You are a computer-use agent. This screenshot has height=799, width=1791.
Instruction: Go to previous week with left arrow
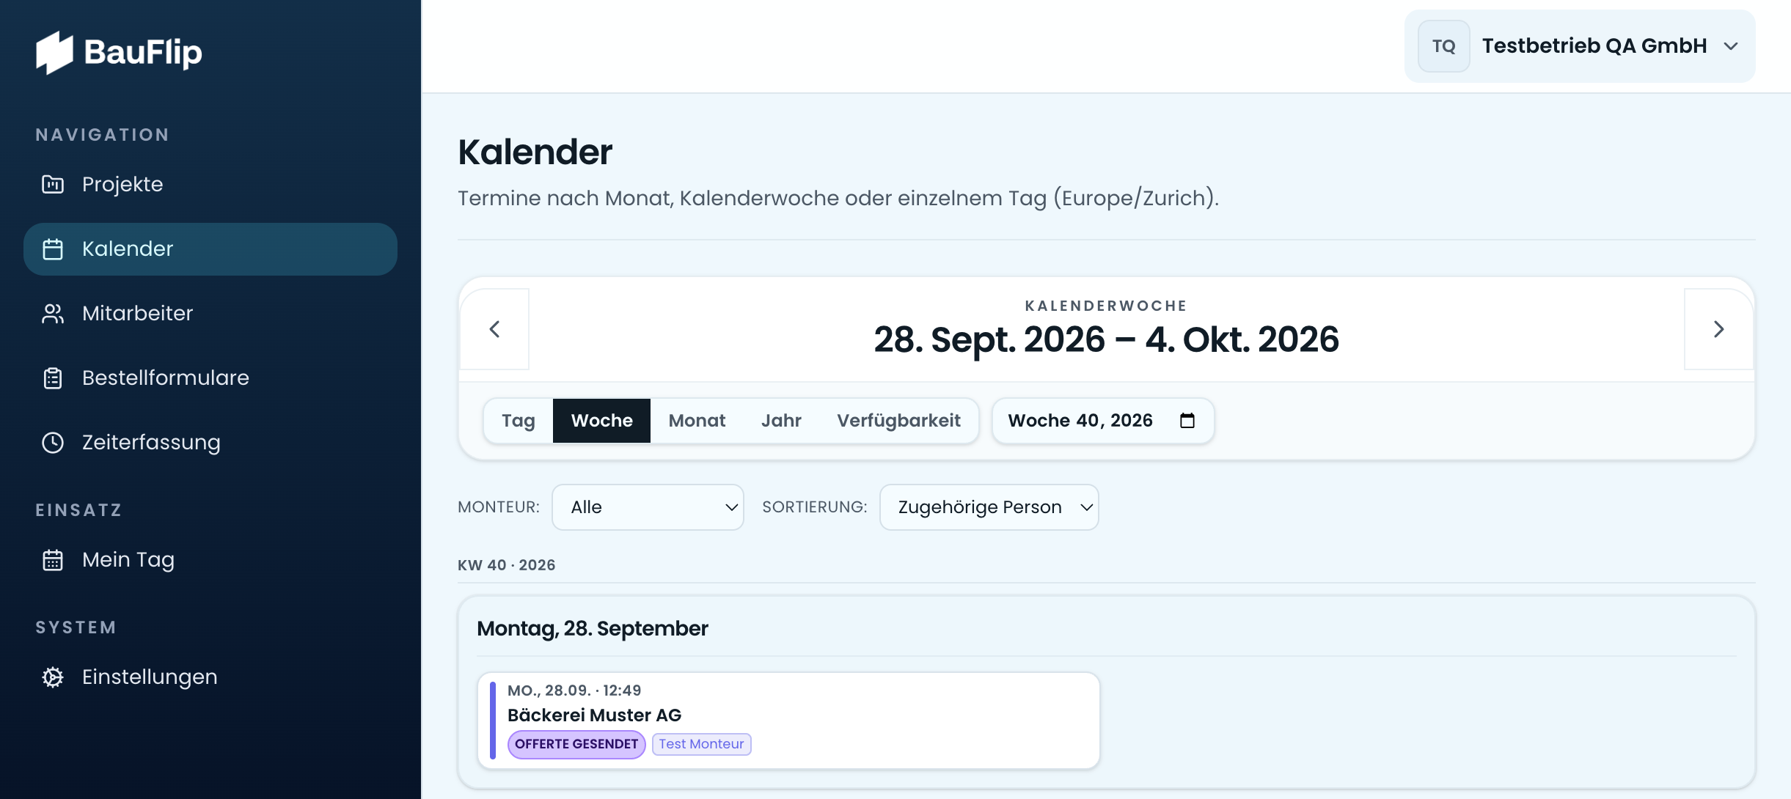point(494,329)
